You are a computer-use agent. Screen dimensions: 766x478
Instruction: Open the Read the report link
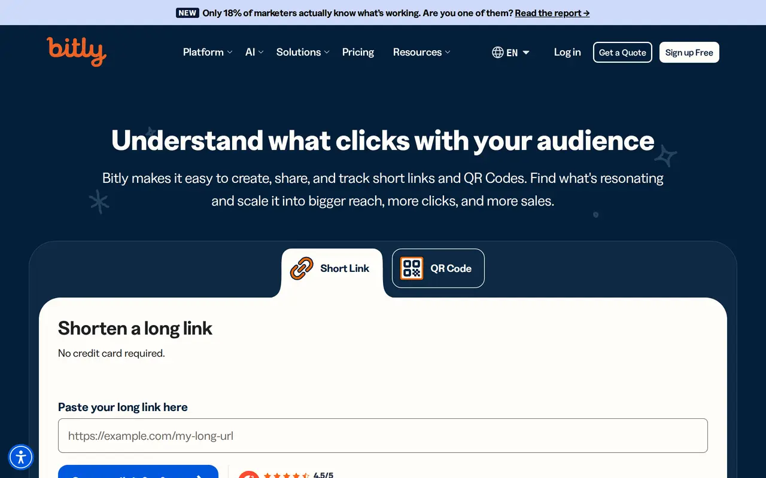click(552, 13)
